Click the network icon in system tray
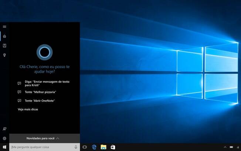This screenshot has height=151, width=241. (x=238, y=147)
